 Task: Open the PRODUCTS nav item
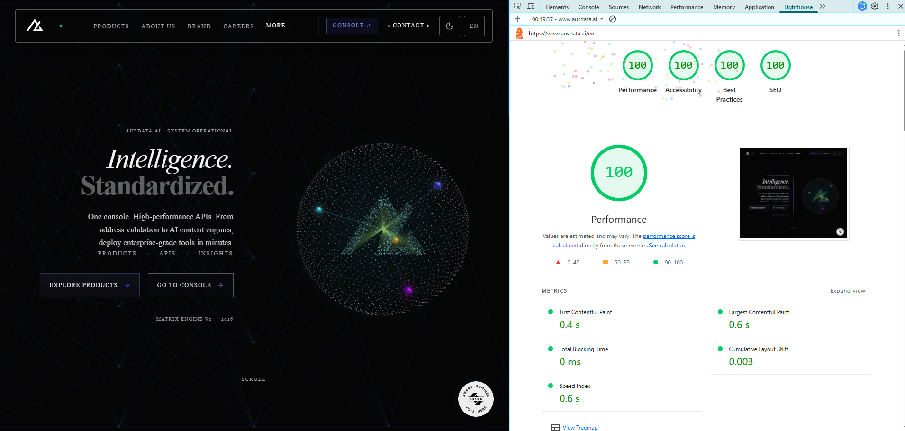(111, 26)
